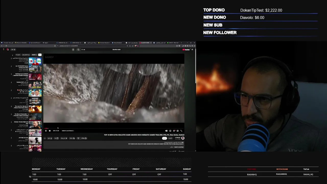The image size is (327, 184).
Task: Open a new browser tab
Action: 182,43
